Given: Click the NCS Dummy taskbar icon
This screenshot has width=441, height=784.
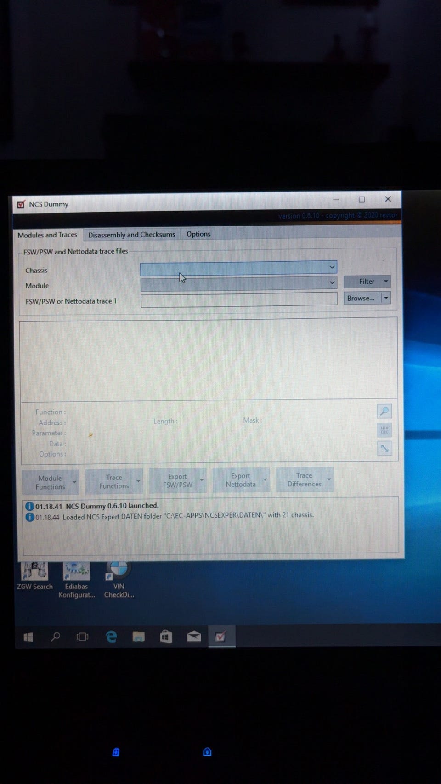Looking at the screenshot, I should [221, 636].
